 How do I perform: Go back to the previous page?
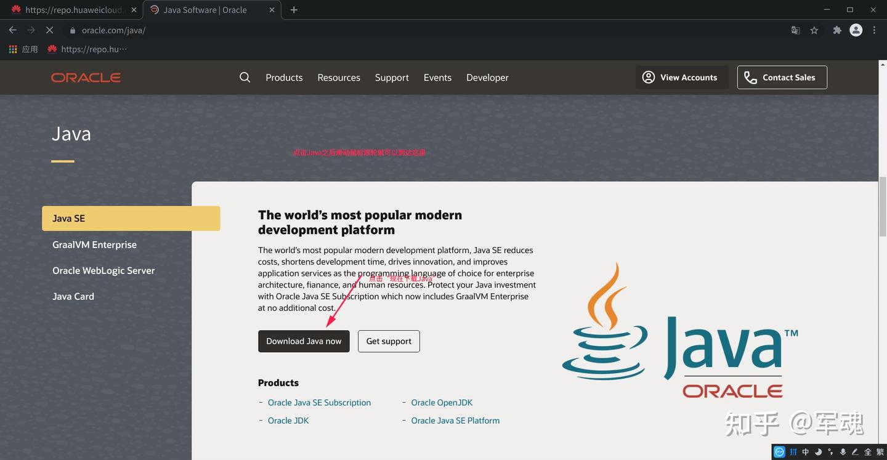coord(12,30)
